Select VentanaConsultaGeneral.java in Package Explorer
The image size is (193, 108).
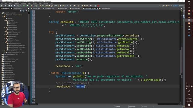pos(17,45)
